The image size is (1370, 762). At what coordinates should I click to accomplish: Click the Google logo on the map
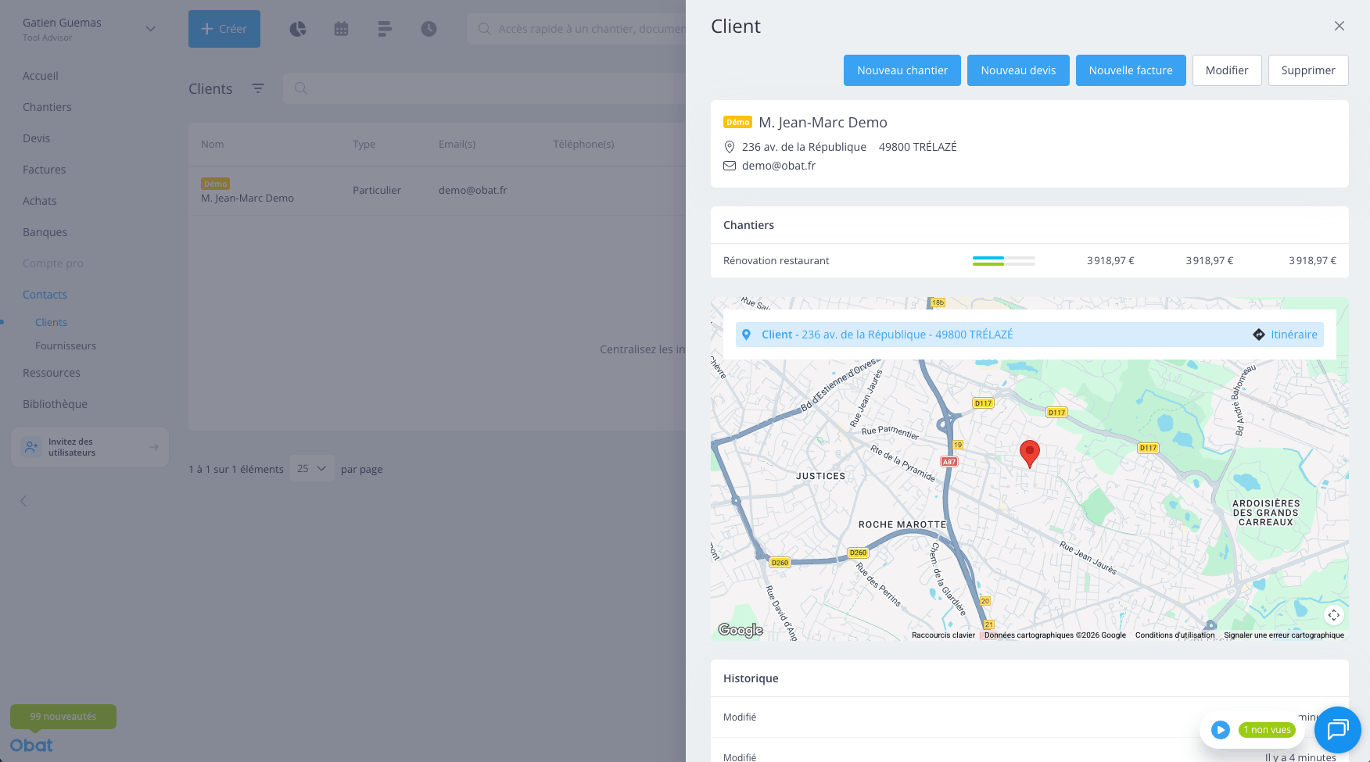pos(741,630)
